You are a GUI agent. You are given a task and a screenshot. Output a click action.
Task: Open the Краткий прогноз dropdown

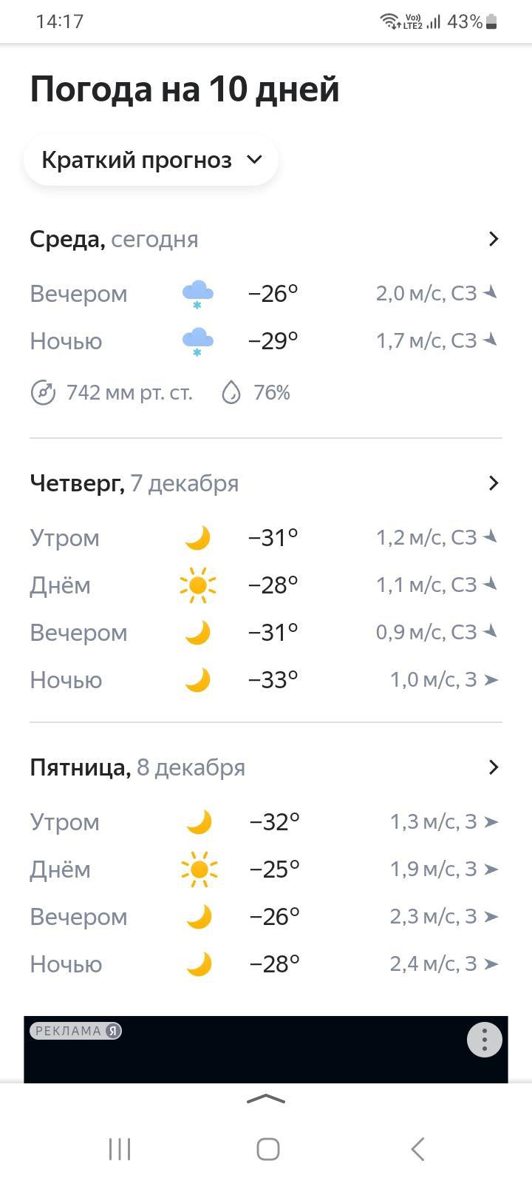(151, 160)
